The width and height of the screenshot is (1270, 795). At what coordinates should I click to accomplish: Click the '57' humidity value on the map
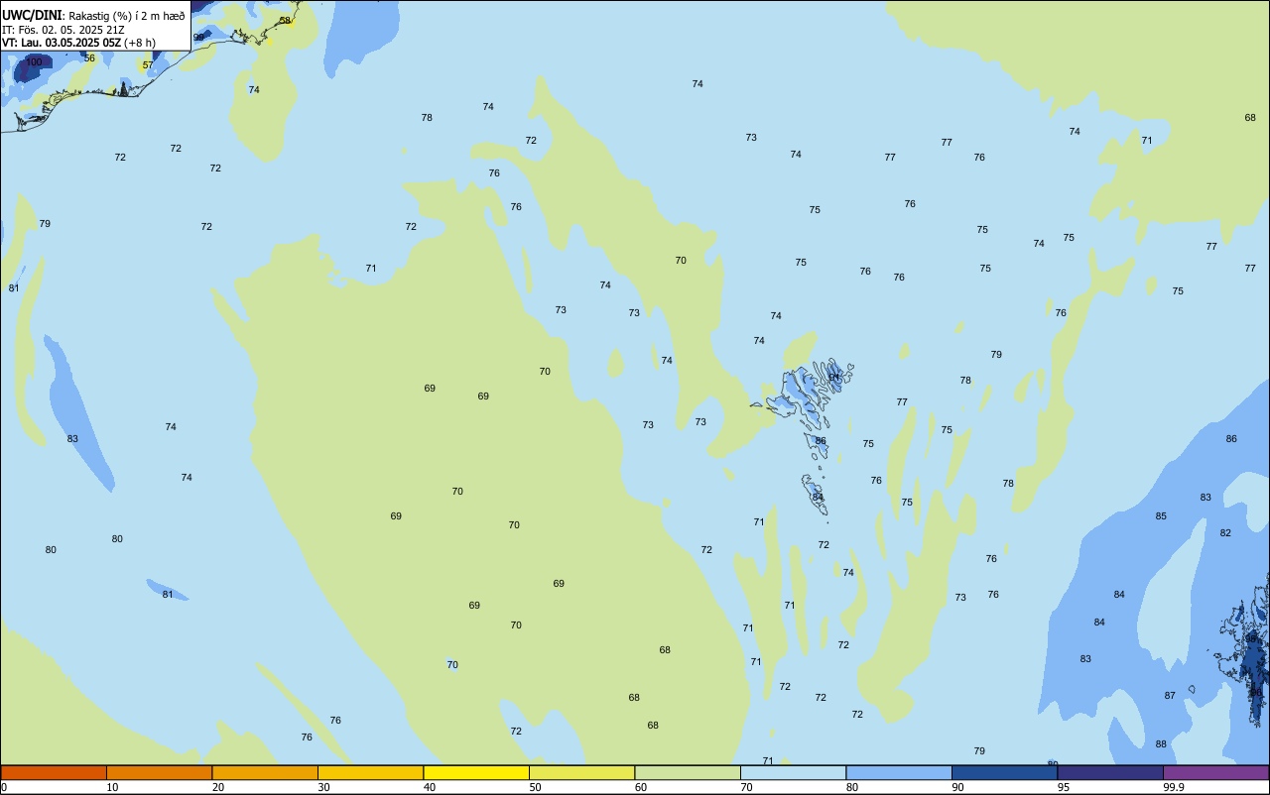pyautogui.click(x=148, y=65)
